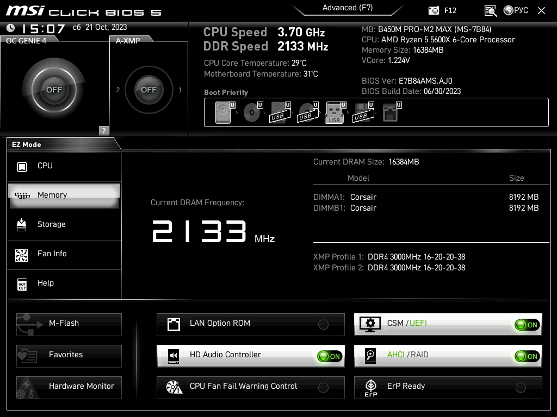Click the DIMMA1 Corsair memory row
557x417 pixels.
point(426,197)
